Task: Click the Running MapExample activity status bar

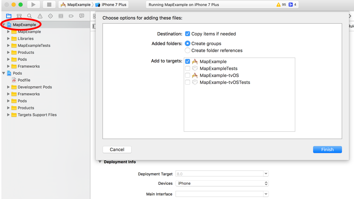Action: [x=222, y=5]
